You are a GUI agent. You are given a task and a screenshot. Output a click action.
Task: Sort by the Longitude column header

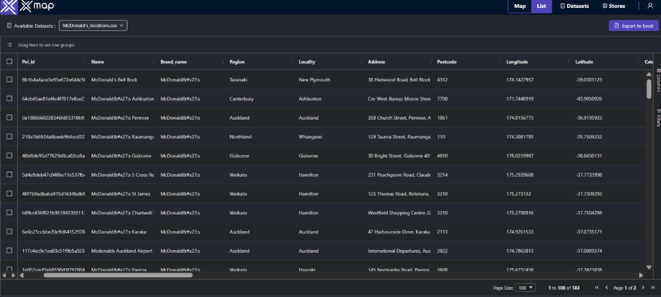click(517, 62)
